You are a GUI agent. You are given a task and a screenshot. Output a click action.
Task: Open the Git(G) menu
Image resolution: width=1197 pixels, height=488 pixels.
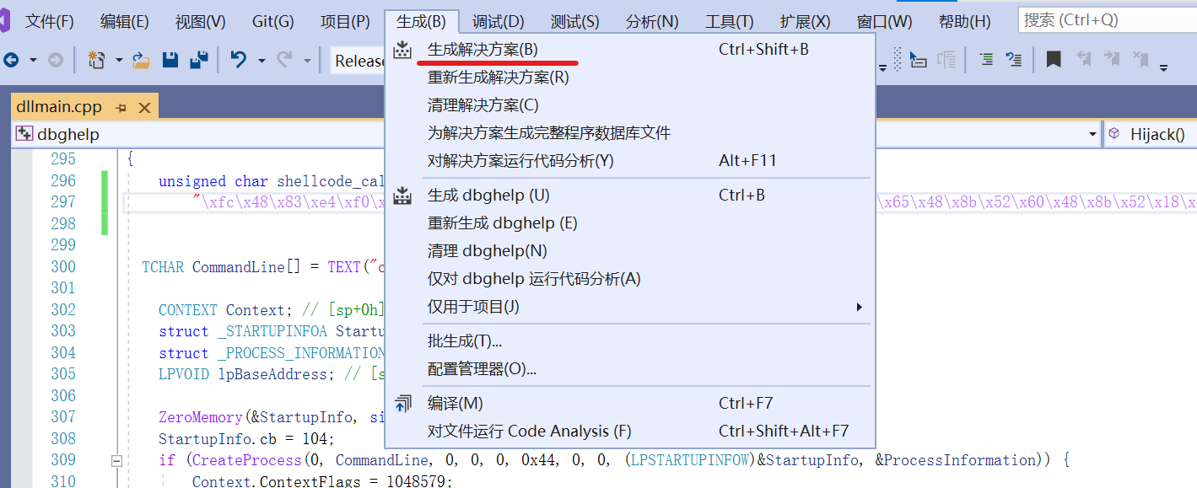272,21
